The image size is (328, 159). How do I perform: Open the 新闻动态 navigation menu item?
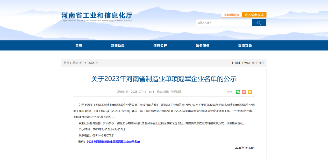coord(118,46)
